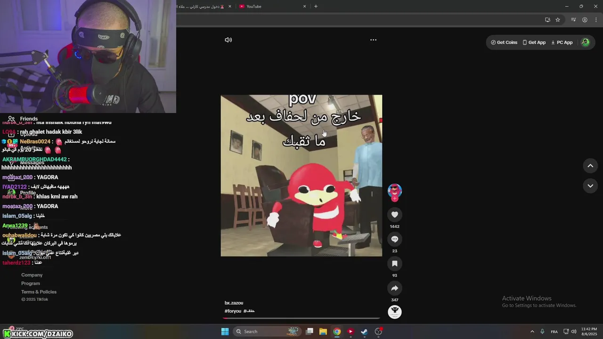The image size is (603, 339).
Task: Click the follow plus under creator avatar
Action: [395, 199]
